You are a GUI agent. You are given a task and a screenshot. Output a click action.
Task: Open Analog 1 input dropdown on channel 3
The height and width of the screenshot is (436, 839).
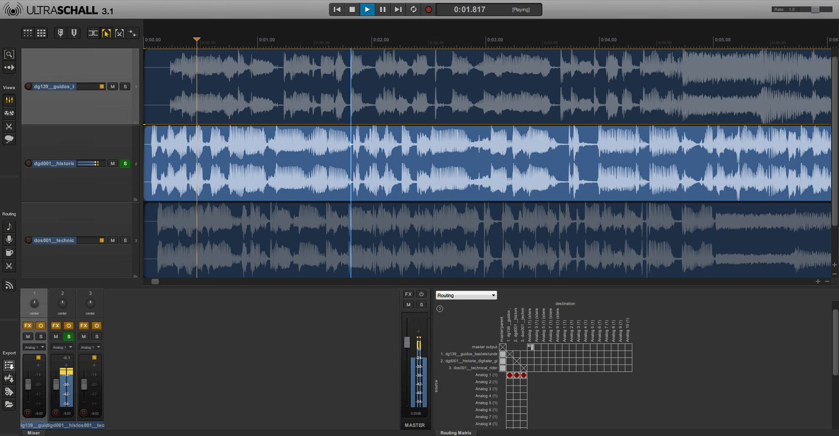coord(90,347)
